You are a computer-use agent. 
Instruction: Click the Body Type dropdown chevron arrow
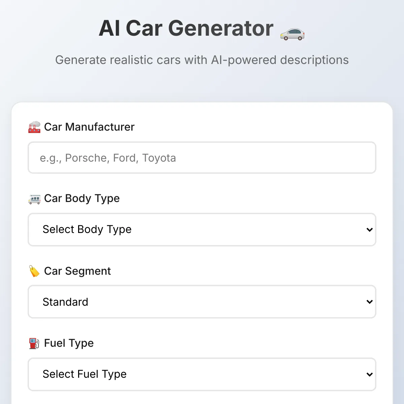(x=369, y=230)
